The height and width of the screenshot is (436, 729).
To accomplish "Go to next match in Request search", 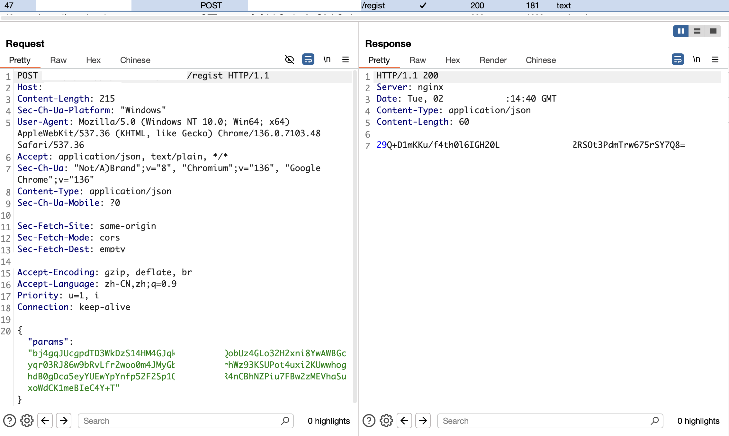I will point(64,421).
